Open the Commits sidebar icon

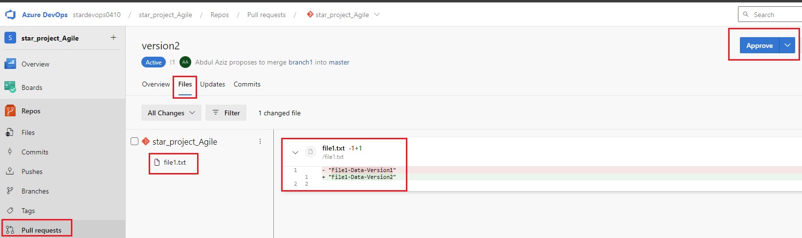10,151
